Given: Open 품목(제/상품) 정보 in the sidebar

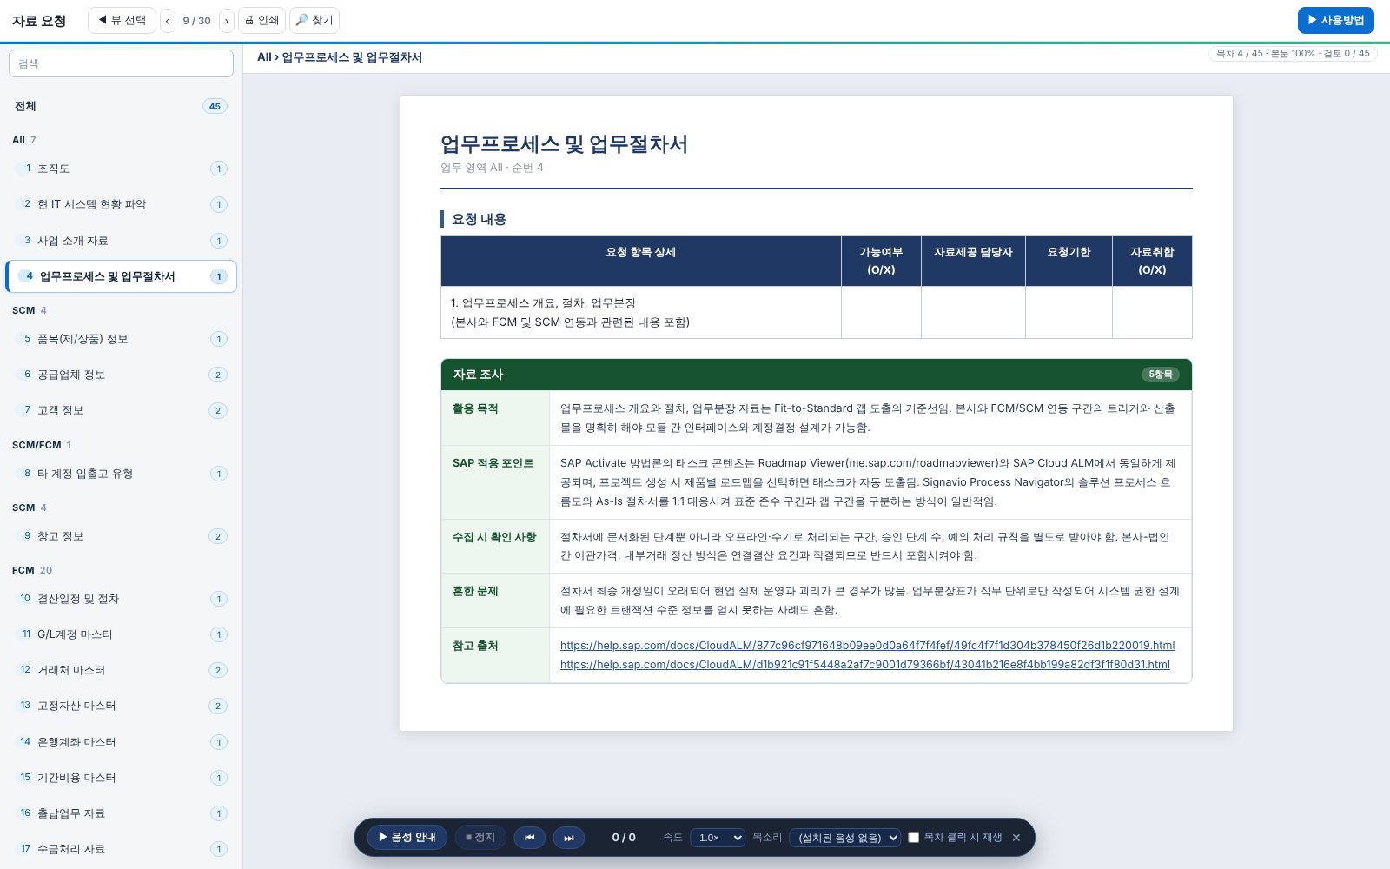Looking at the screenshot, I should click(121, 339).
